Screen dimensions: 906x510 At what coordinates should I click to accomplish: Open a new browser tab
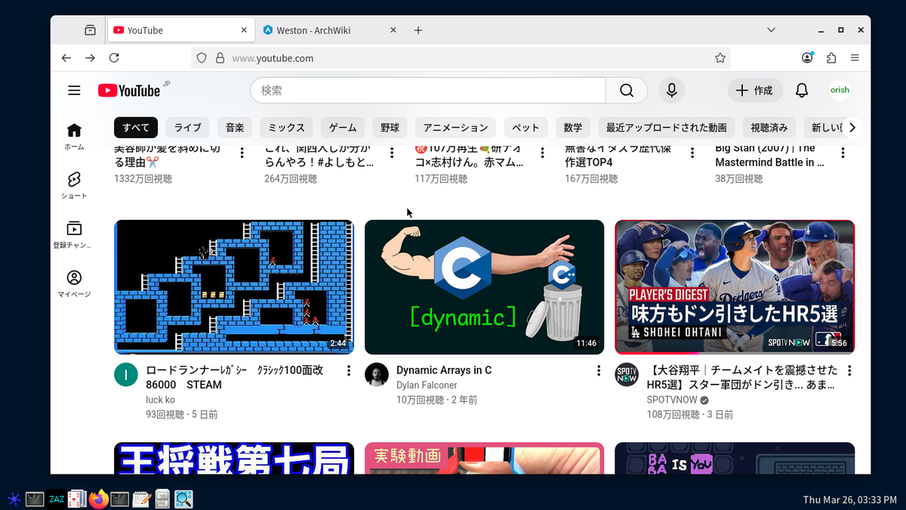[418, 30]
